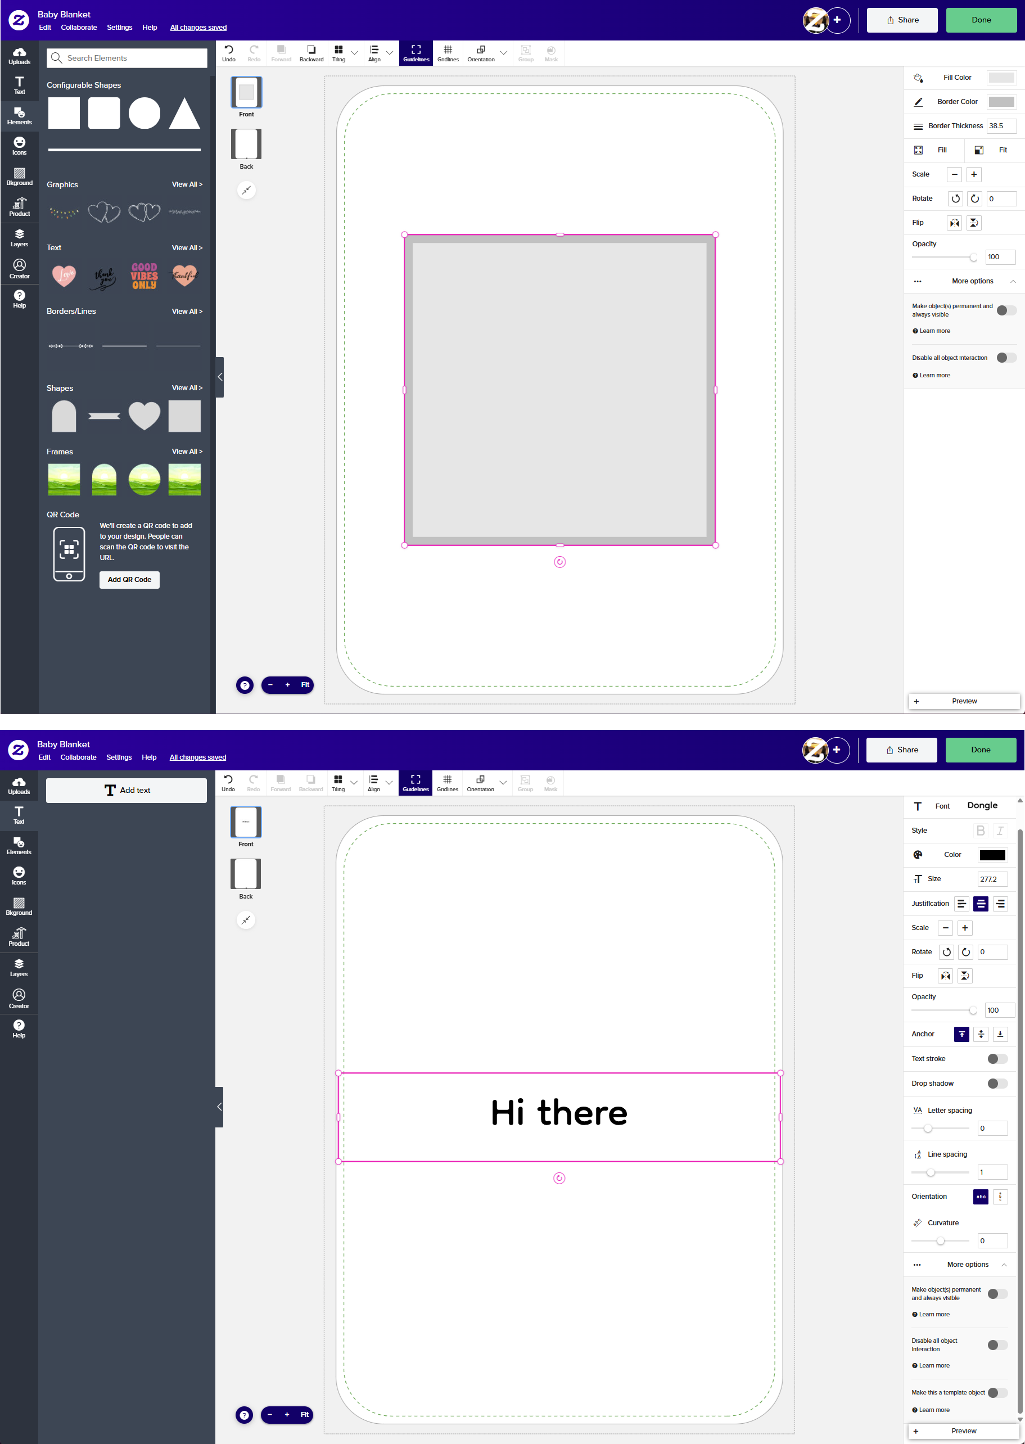This screenshot has height=1444, width=1025.
Task: Open Bkground panel in upper editor
Action: tap(20, 177)
